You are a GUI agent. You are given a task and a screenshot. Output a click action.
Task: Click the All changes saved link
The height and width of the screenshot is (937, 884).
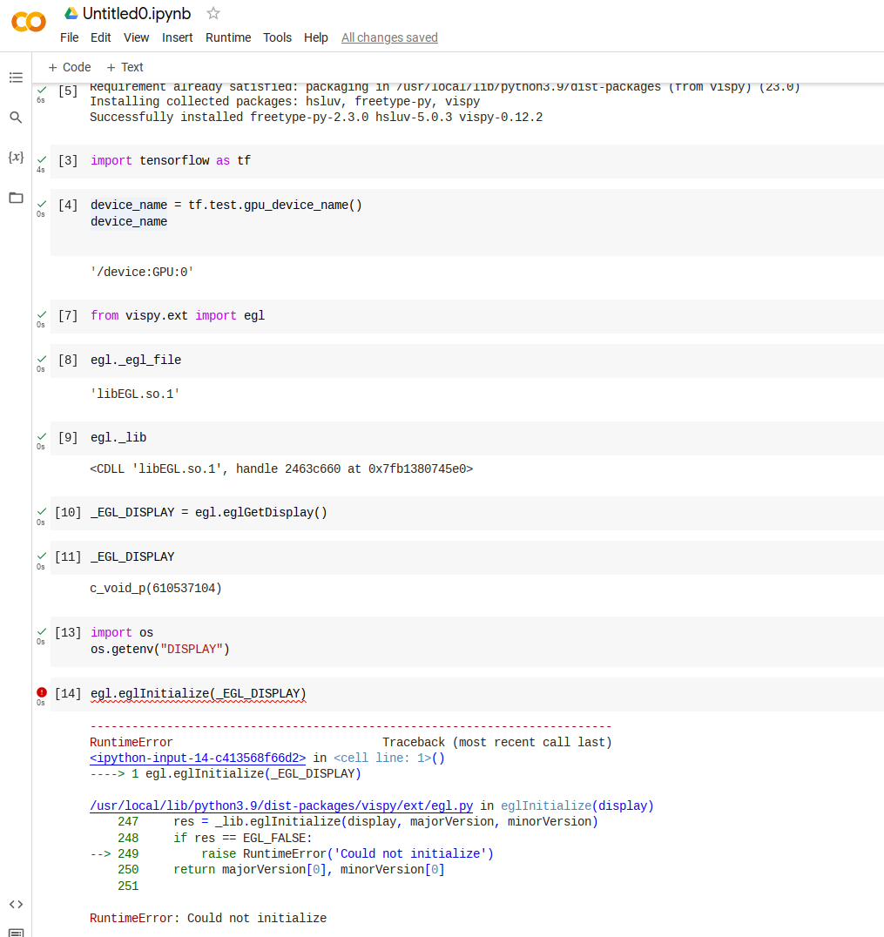[x=389, y=37]
